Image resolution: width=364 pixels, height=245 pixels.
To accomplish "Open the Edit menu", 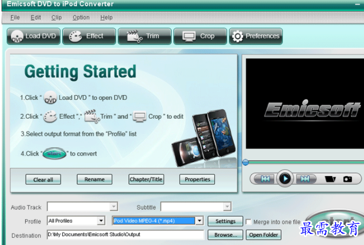I will point(36,18).
